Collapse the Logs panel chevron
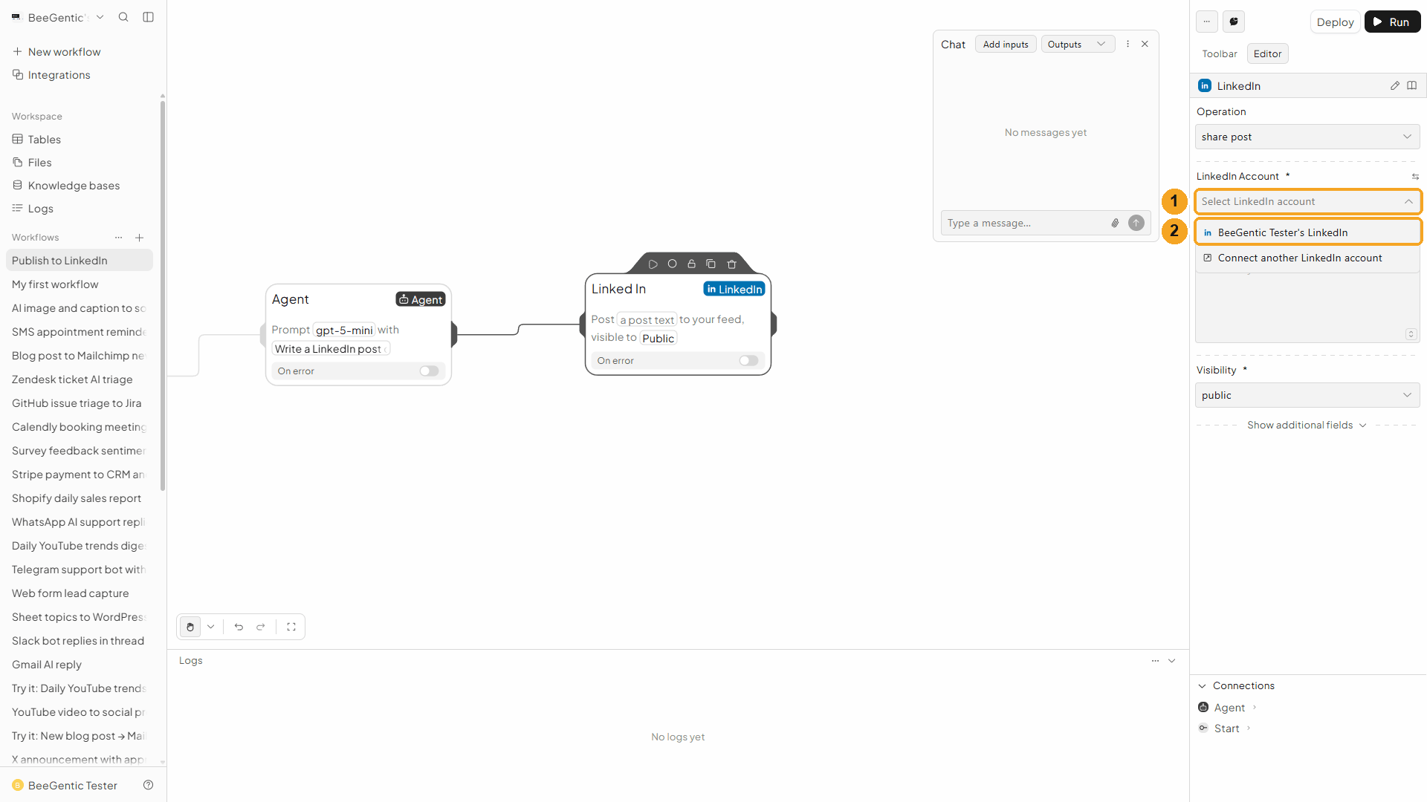 pos(1172,661)
